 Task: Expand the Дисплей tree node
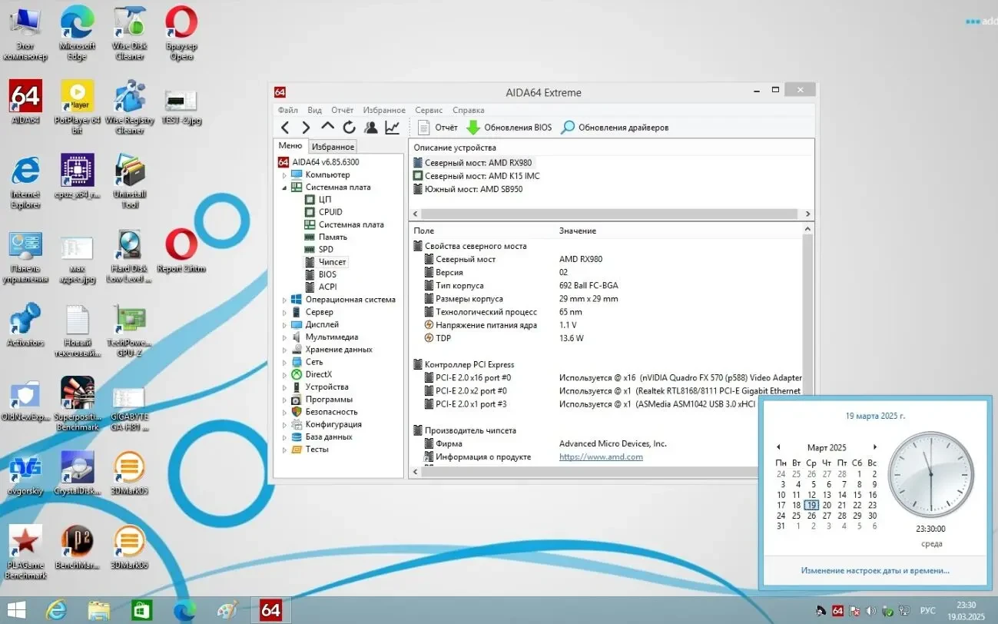pyautogui.click(x=284, y=324)
